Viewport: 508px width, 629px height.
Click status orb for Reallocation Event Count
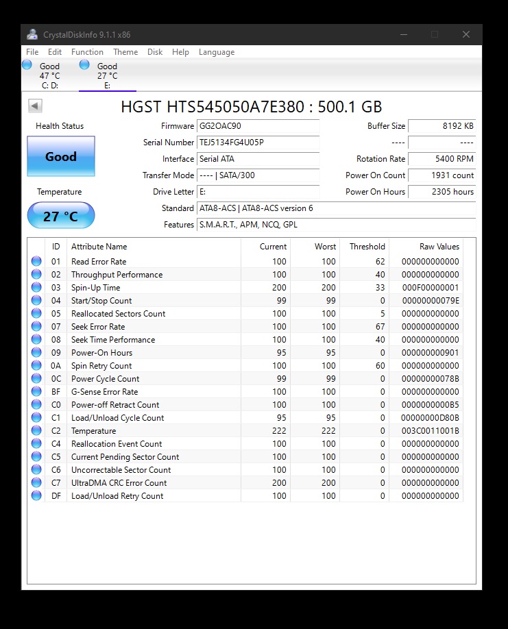[x=36, y=444]
